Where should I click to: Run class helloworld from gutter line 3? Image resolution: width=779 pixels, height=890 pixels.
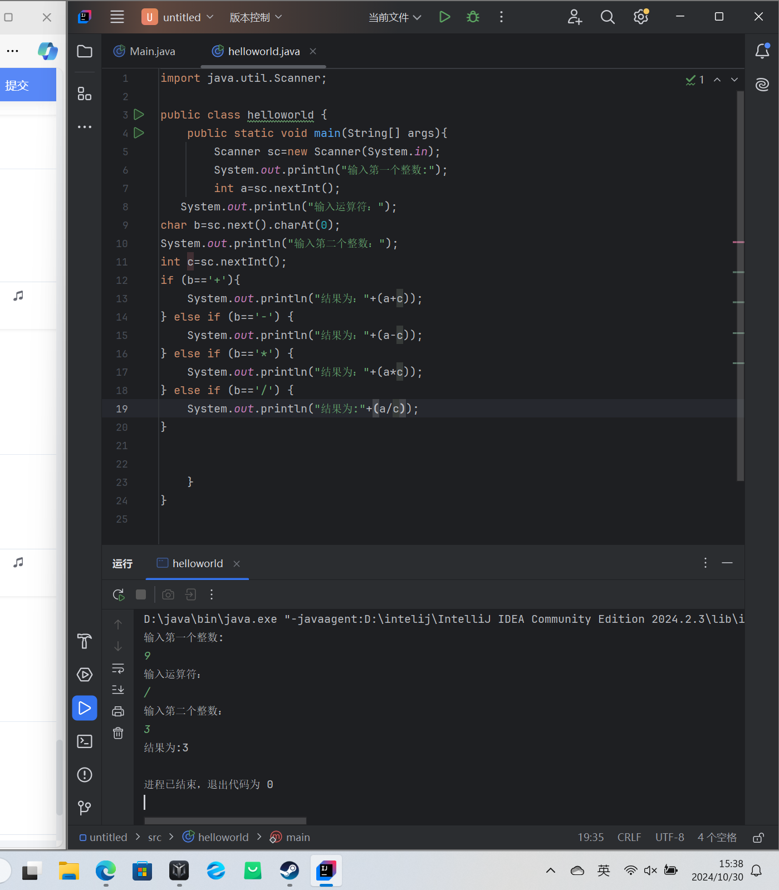point(139,115)
